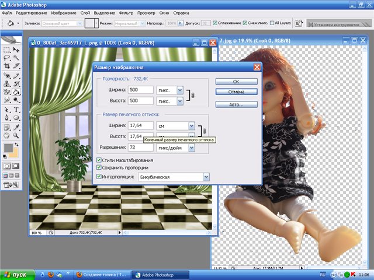Select the Lasso tool
Viewport: 374px width, 280px height.
click(6, 58)
